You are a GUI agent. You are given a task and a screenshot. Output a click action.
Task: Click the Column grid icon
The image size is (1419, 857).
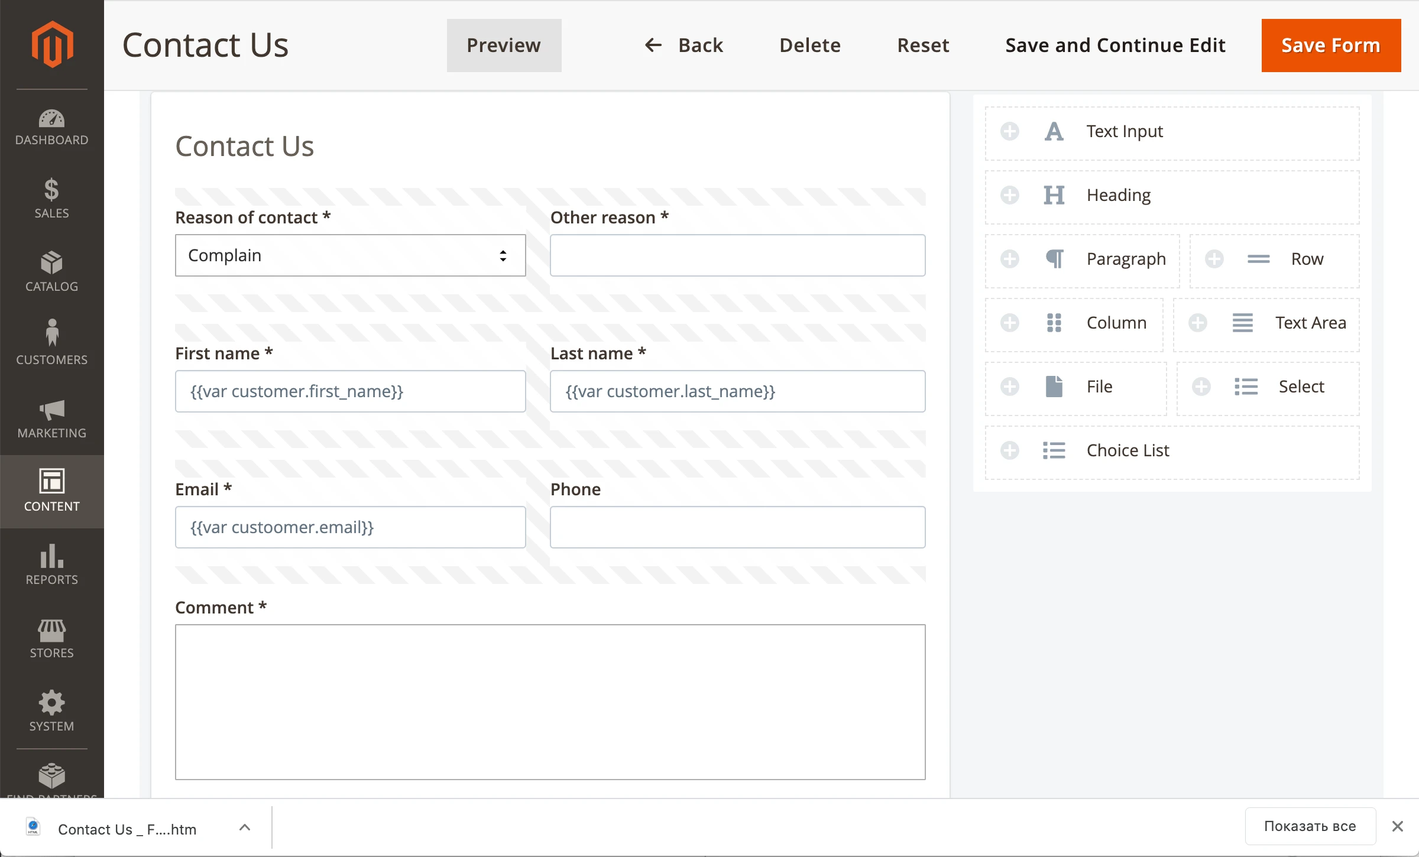point(1054,323)
